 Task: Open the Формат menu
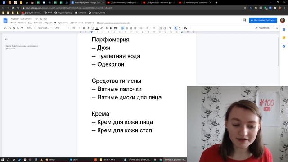pos(48,22)
